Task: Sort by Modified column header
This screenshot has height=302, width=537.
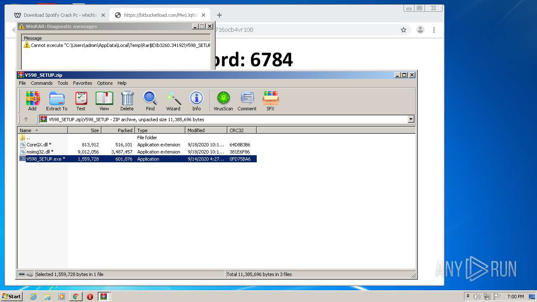Action: [206, 130]
